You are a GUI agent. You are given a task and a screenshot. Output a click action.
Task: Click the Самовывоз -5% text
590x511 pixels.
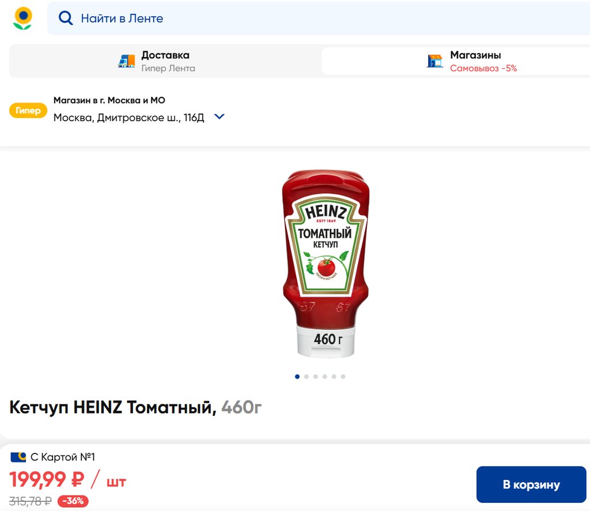[x=483, y=68]
